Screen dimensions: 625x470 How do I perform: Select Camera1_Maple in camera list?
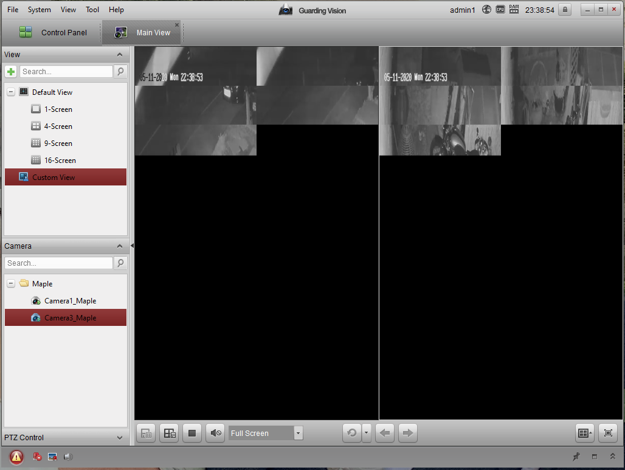click(x=70, y=301)
